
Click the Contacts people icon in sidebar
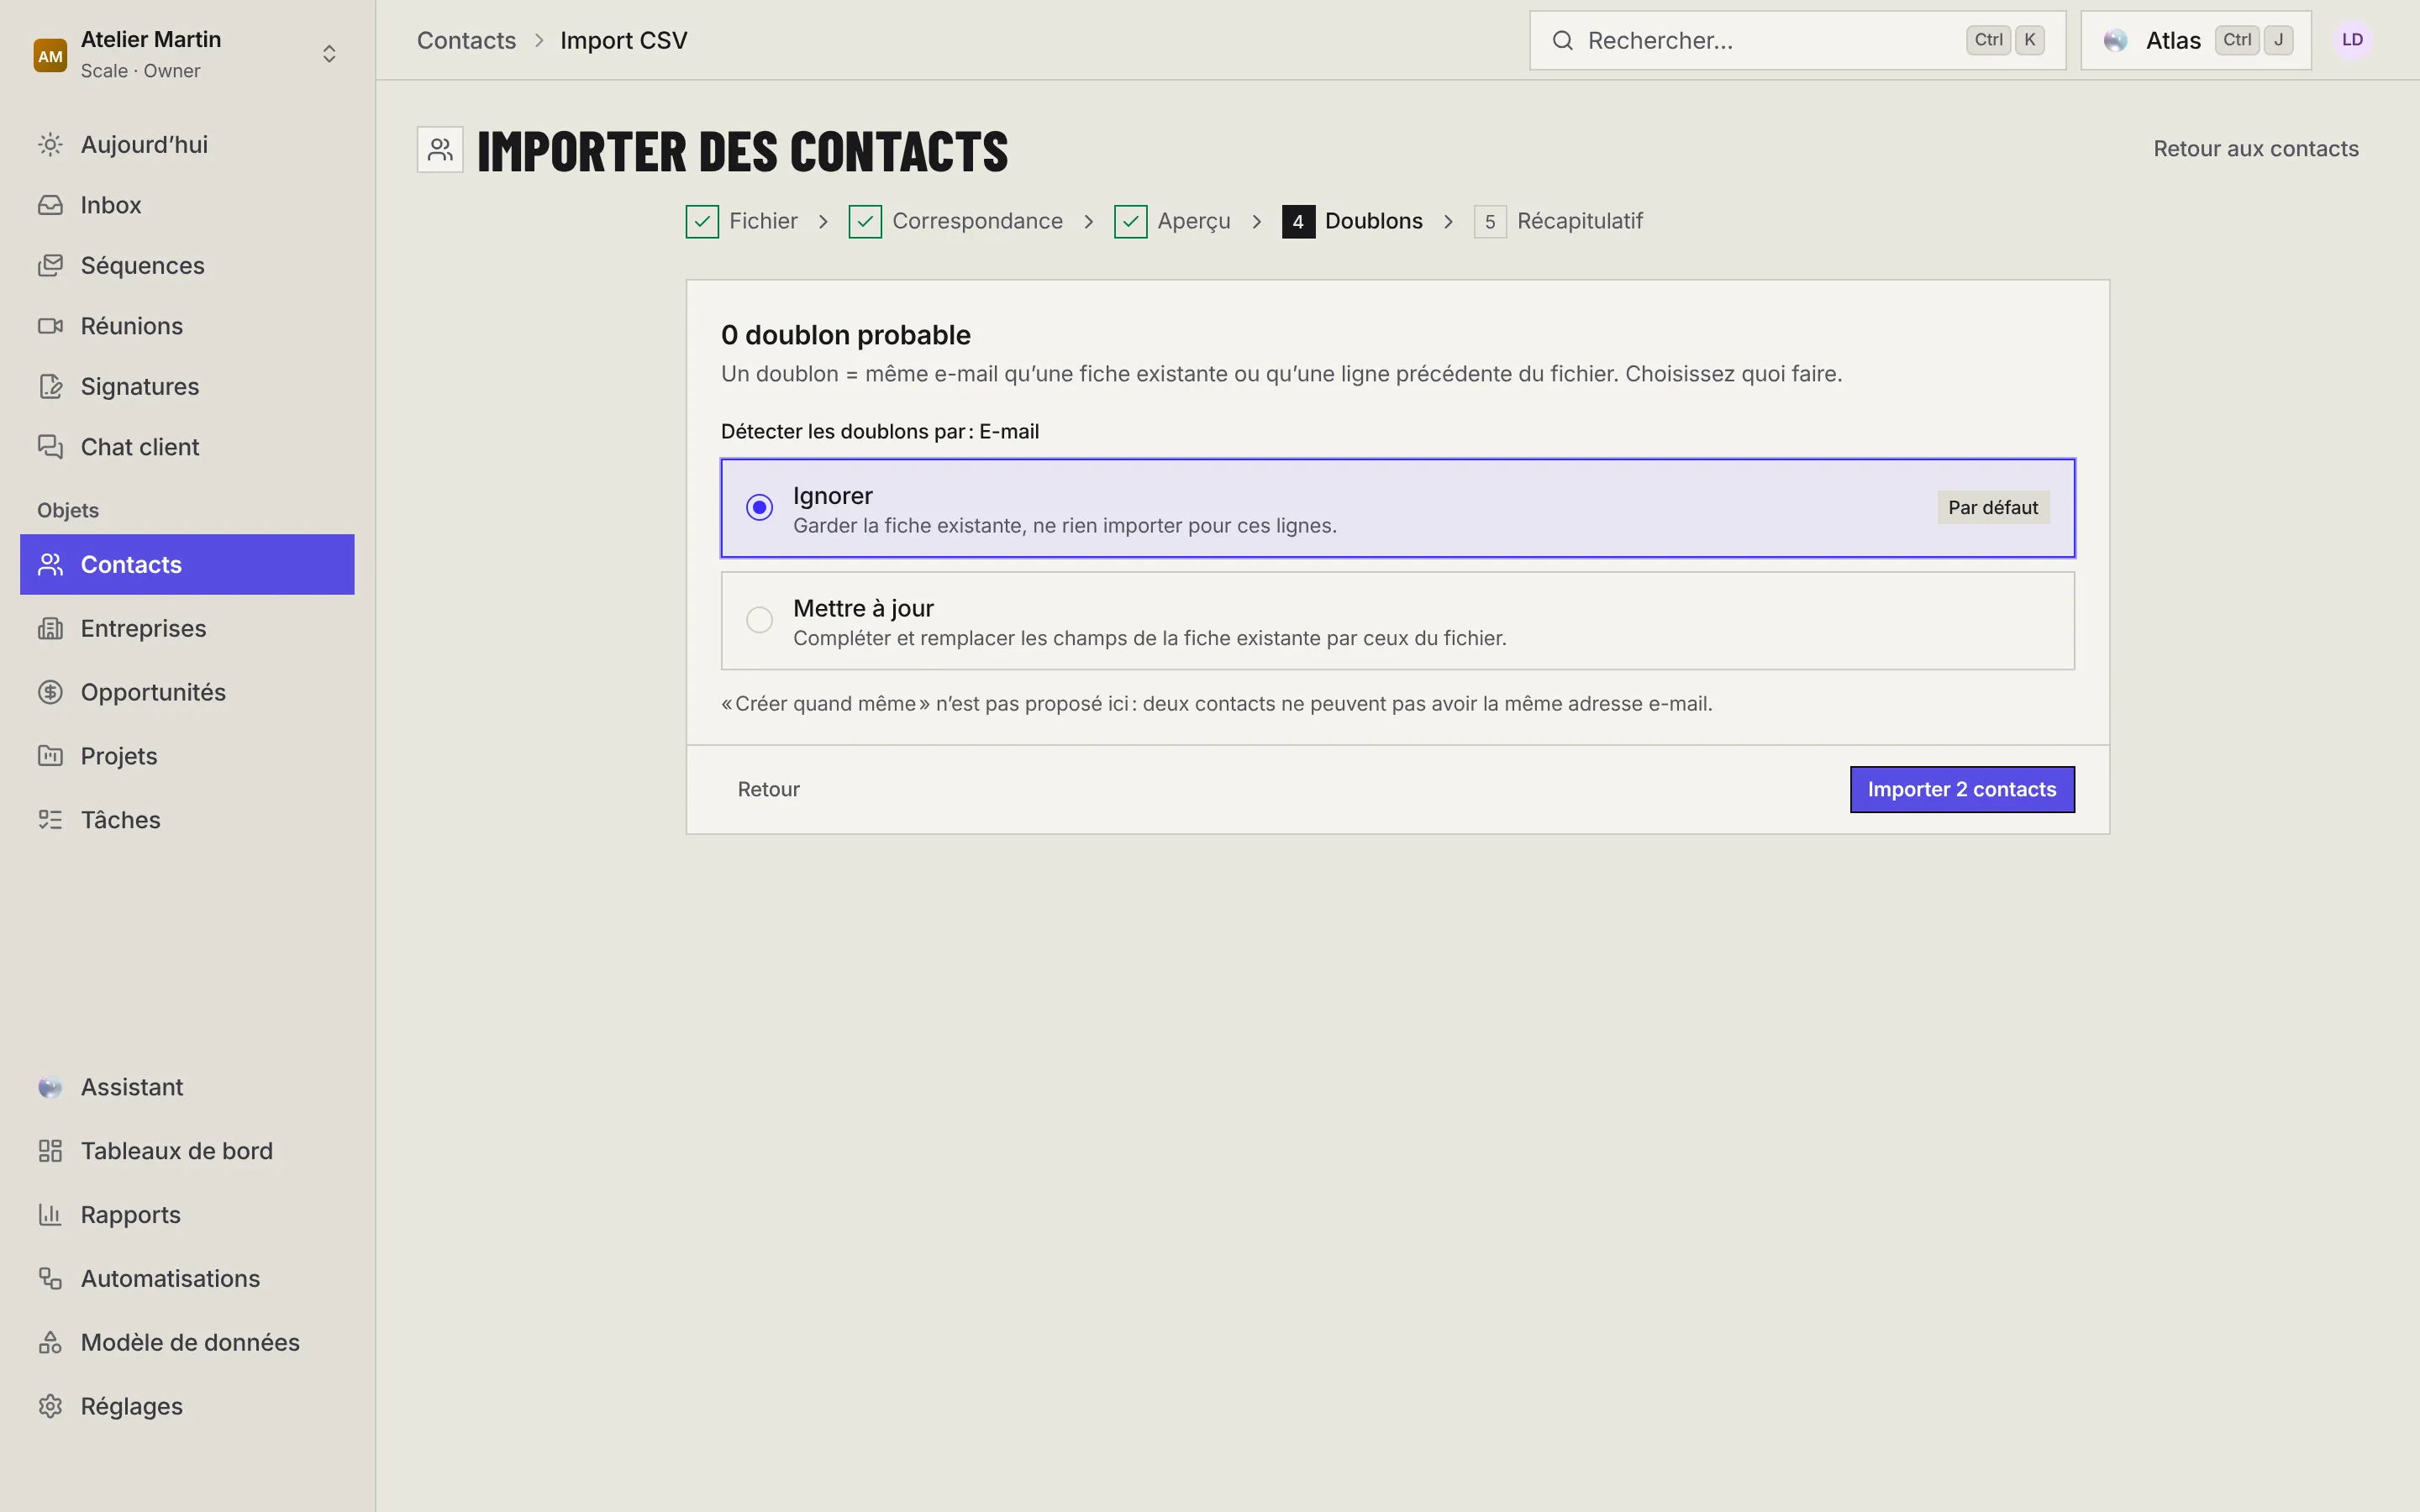pyautogui.click(x=50, y=565)
